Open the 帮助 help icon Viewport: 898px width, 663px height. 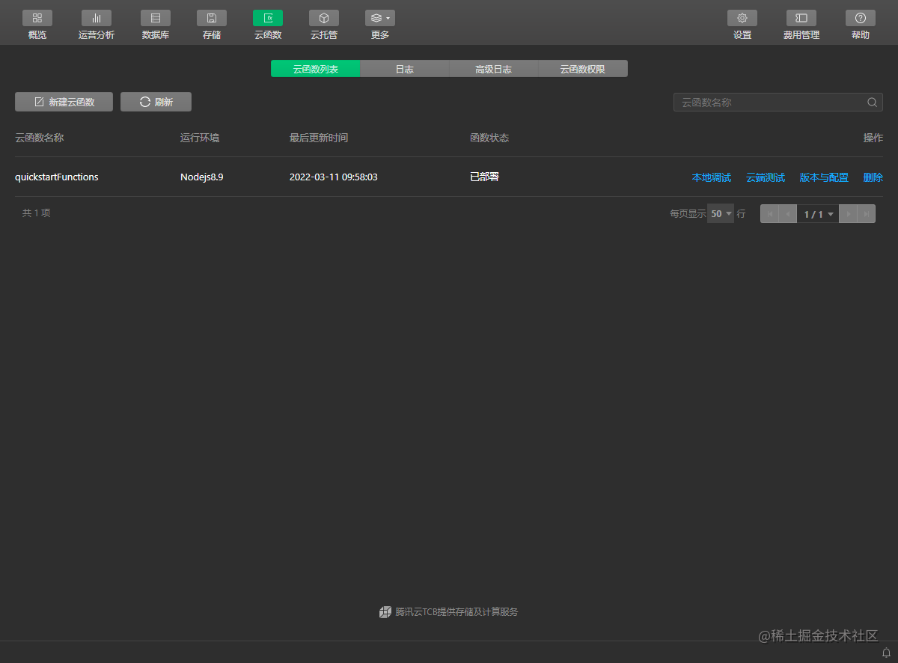point(861,18)
